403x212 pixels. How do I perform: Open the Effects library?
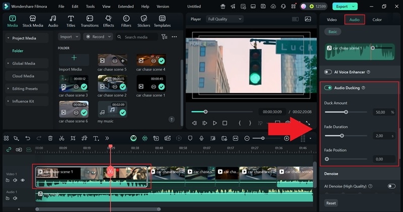pyautogui.click(x=108, y=21)
